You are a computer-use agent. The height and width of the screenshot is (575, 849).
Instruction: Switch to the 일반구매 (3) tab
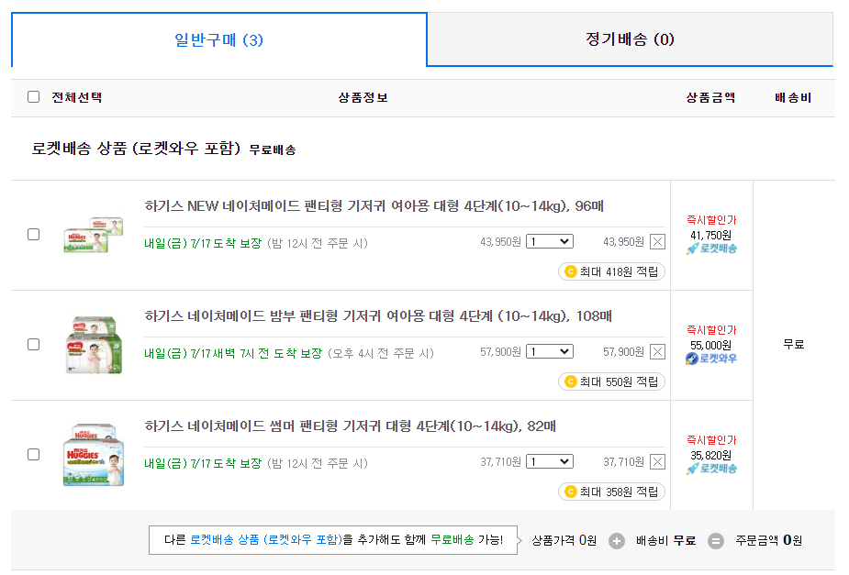[218, 39]
